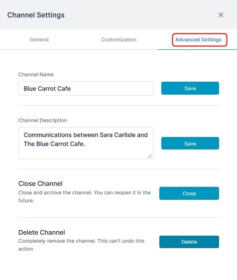Click the 'Close and archive the channel' helper text

85,196
